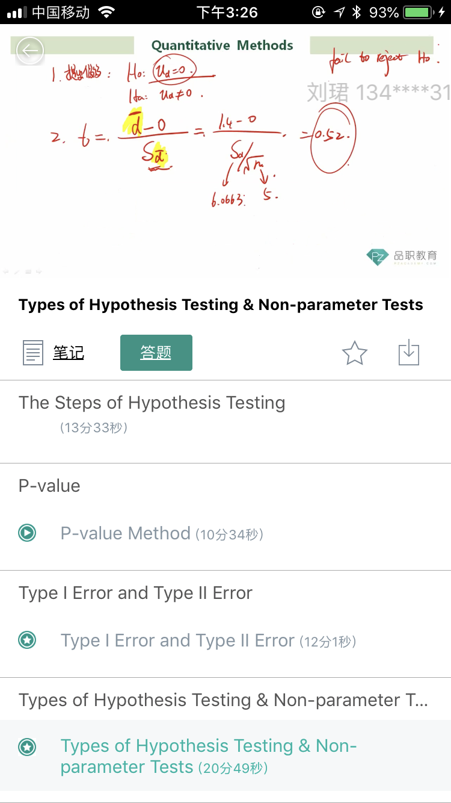Select highlighted Types of Hypothesis Testing lesson

[226, 756]
